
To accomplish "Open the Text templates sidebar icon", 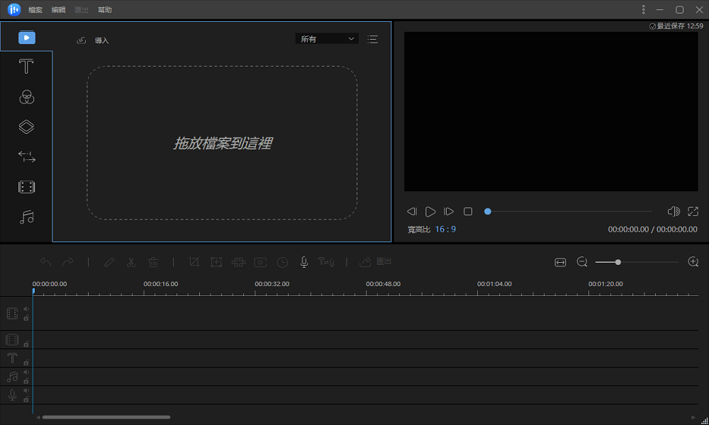I will tap(26, 67).
